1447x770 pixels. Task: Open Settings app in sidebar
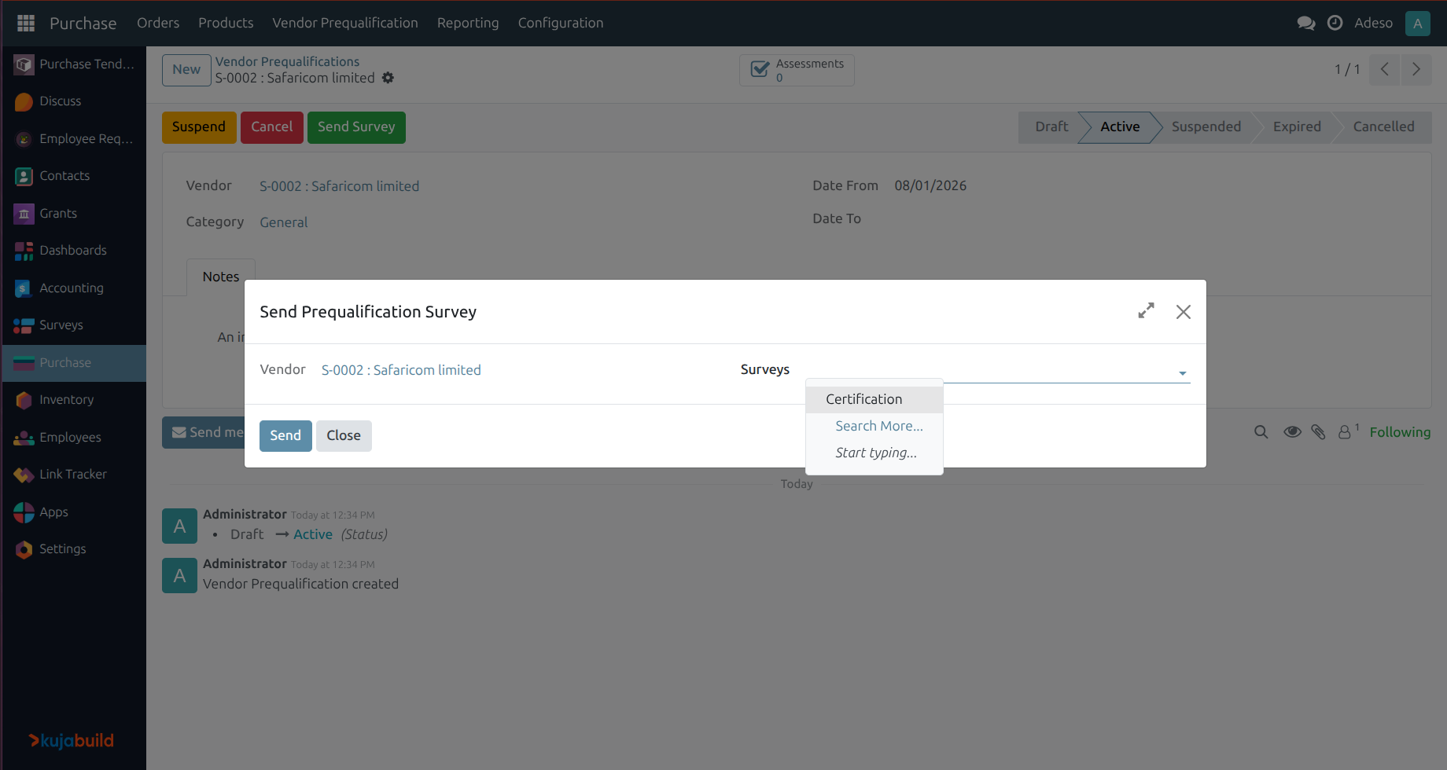pyautogui.click(x=74, y=549)
